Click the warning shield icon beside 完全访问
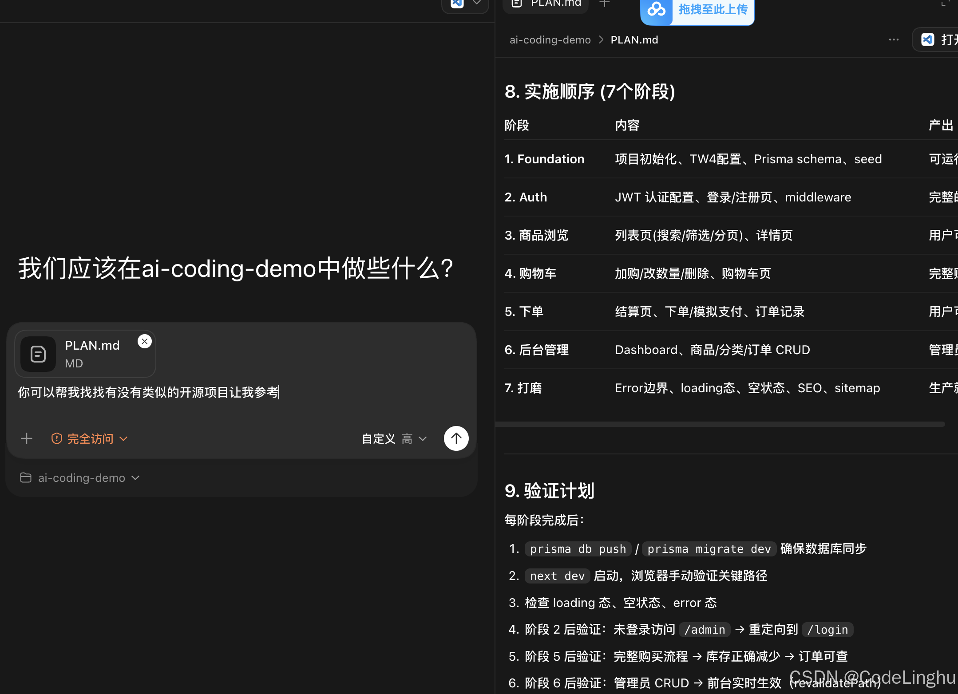Image resolution: width=958 pixels, height=694 pixels. point(56,438)
